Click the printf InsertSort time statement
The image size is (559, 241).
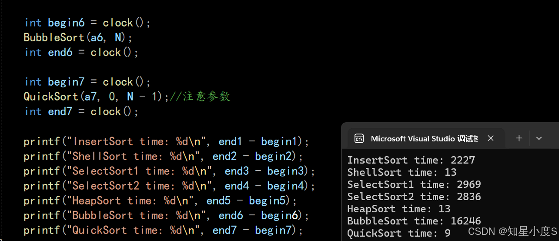tap(166, 142)
